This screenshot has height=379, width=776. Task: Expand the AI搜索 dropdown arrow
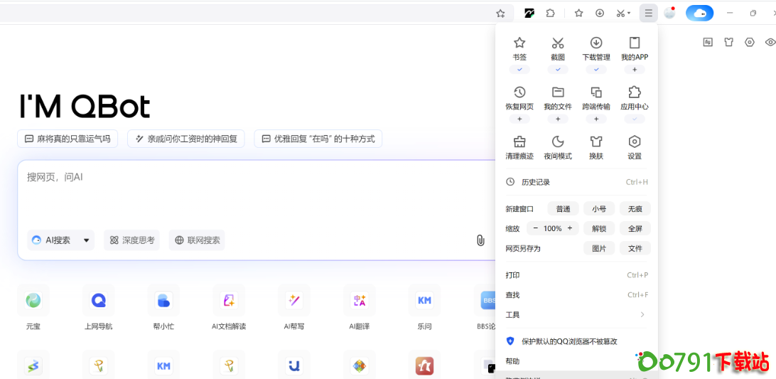(87, 240)
